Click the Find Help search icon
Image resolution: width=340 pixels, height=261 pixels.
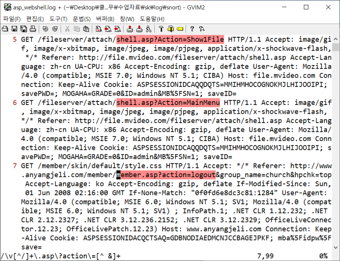[x=201, y=29]
